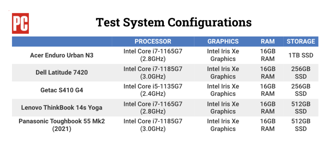Click the red PC logo icon
The height and width of the screenshot is (147, 331).
click(20, 23)
